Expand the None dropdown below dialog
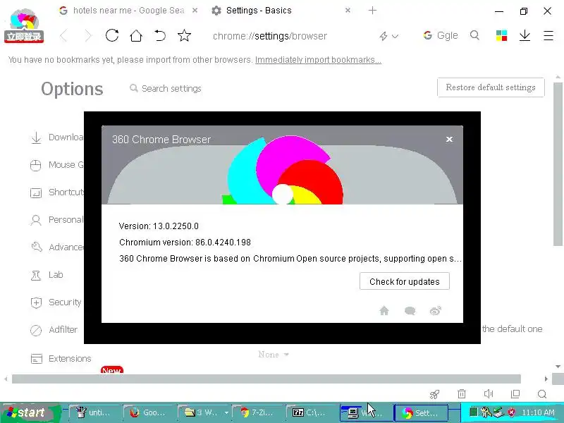The image size is (564, 423). pos(274,355)
